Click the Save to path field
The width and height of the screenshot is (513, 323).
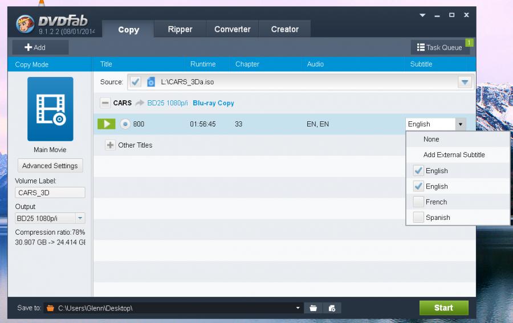[x=173, y=308]
